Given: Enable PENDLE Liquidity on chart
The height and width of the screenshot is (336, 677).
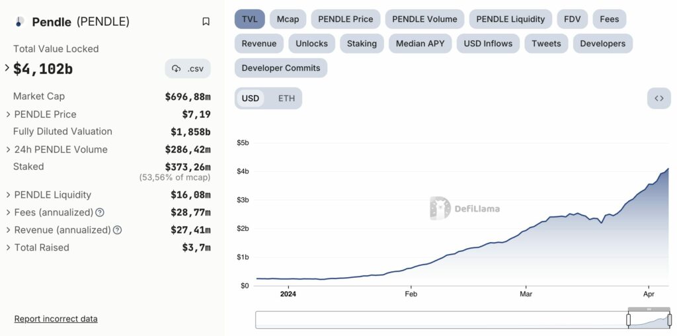Looking at the screenshot, I should click(x=510, y=19).
